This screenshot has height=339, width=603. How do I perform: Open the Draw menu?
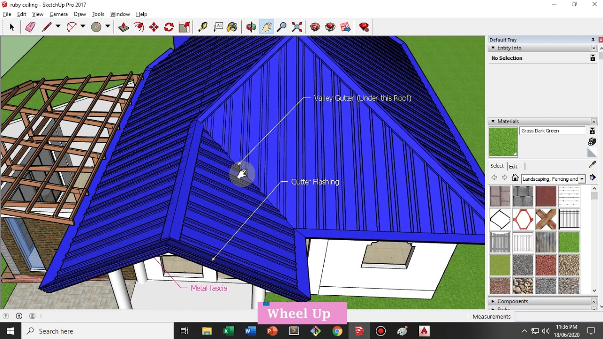pyautogui.click(x=80, y=14)
